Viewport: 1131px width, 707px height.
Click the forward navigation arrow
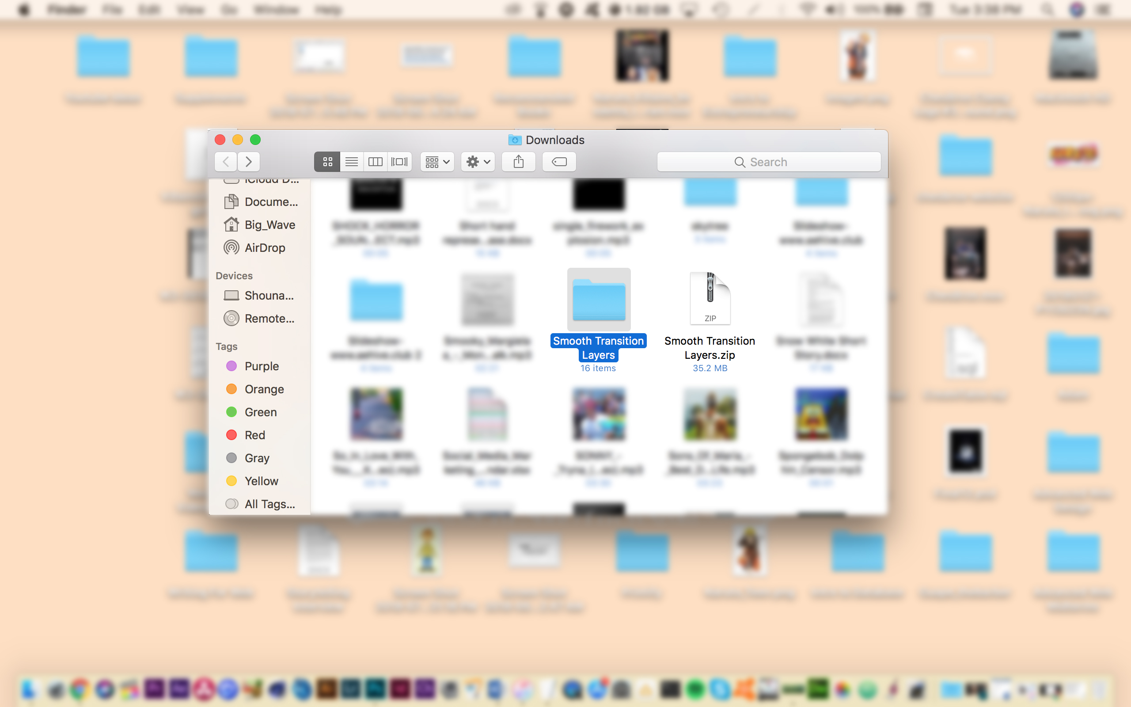tap(248, 161)
